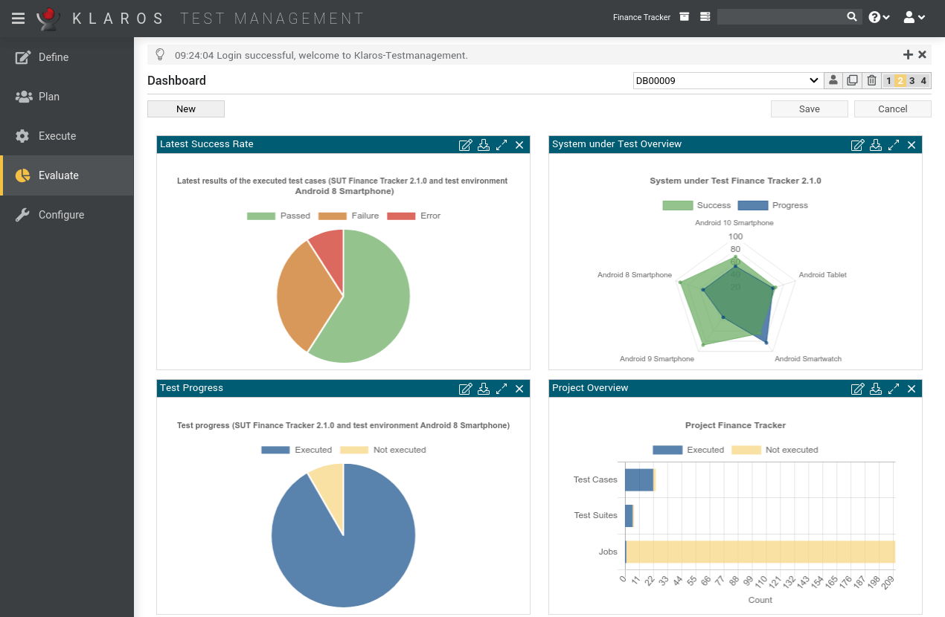Select column layout 2
Viewport: 945px width, 617px height.
tap(900, 81)
